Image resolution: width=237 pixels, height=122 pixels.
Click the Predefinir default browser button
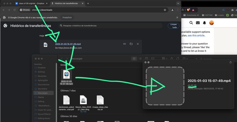(x=67, y=18)
